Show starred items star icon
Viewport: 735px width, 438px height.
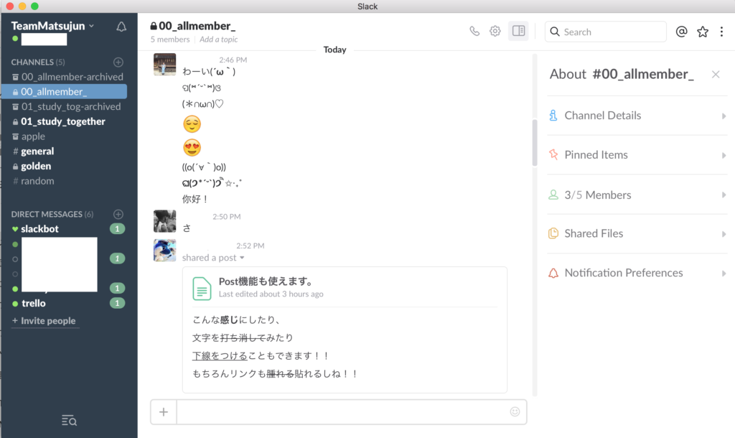pos(703,32)
